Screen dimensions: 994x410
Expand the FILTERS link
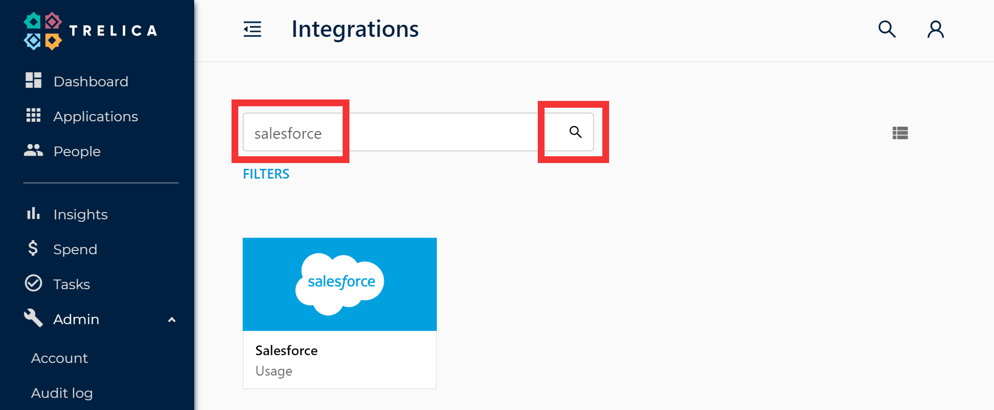[266, 174]
